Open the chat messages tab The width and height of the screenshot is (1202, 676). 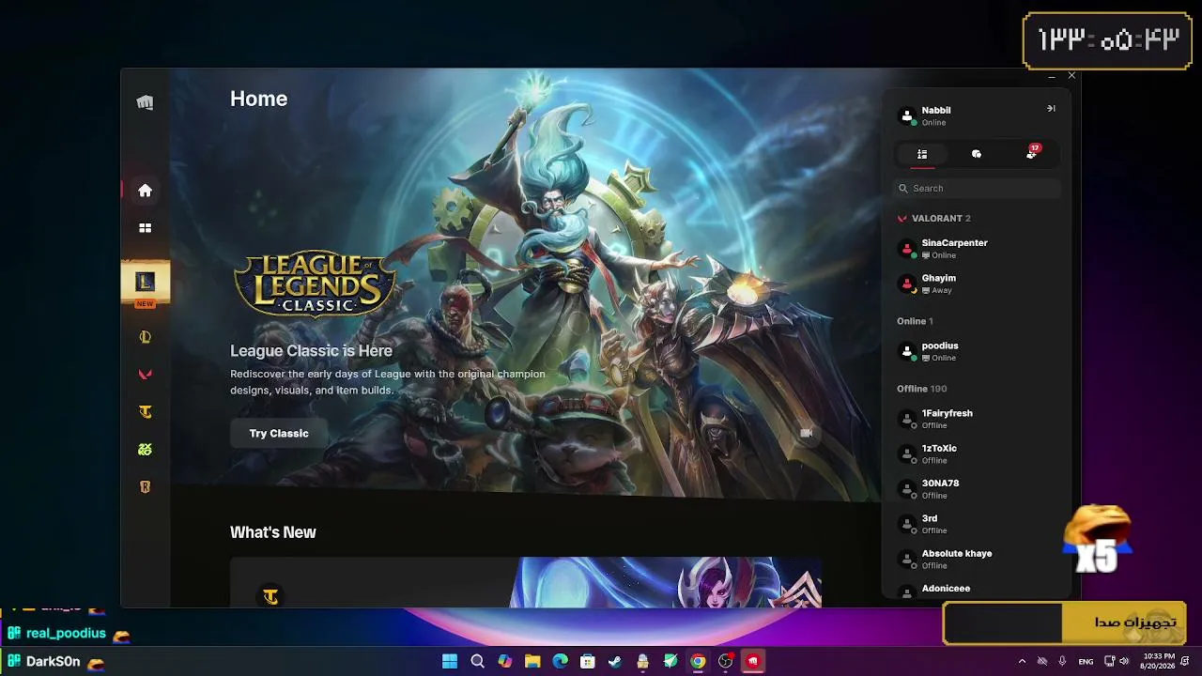coord(977,154)
